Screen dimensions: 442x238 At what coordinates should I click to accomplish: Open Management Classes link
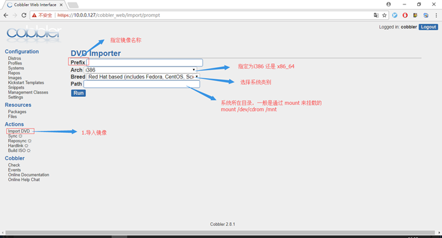[28, 92]
